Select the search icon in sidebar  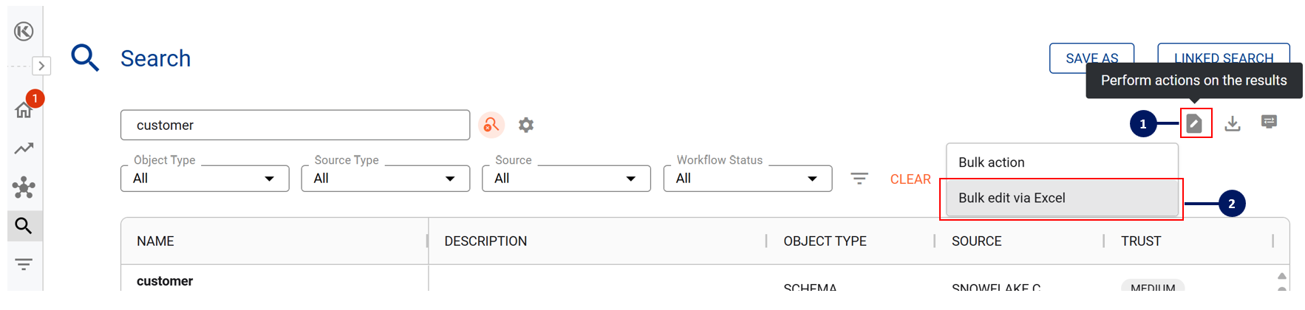tap(24, 226)
